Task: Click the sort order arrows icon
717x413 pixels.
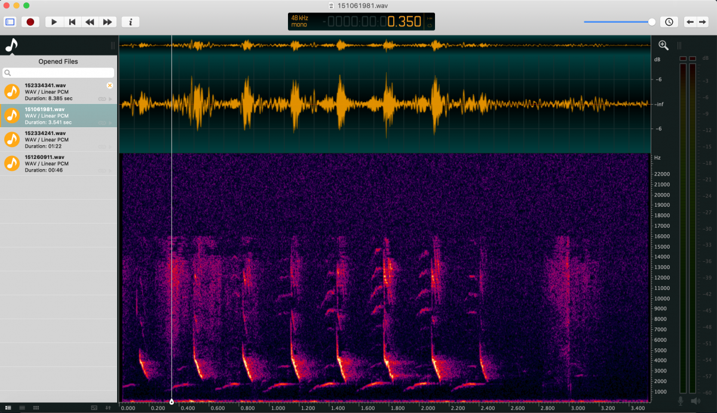Action: tap(108, 408)
